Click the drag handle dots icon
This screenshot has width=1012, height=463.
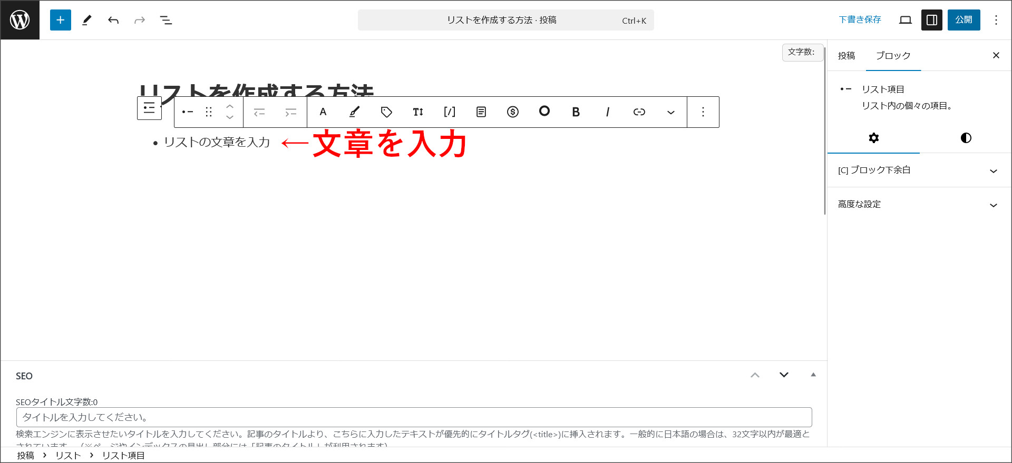tap(209, 112)
